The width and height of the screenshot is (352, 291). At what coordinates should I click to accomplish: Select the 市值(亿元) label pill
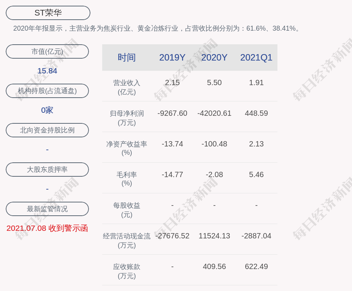pyautogui.click(x=47, y=51)
